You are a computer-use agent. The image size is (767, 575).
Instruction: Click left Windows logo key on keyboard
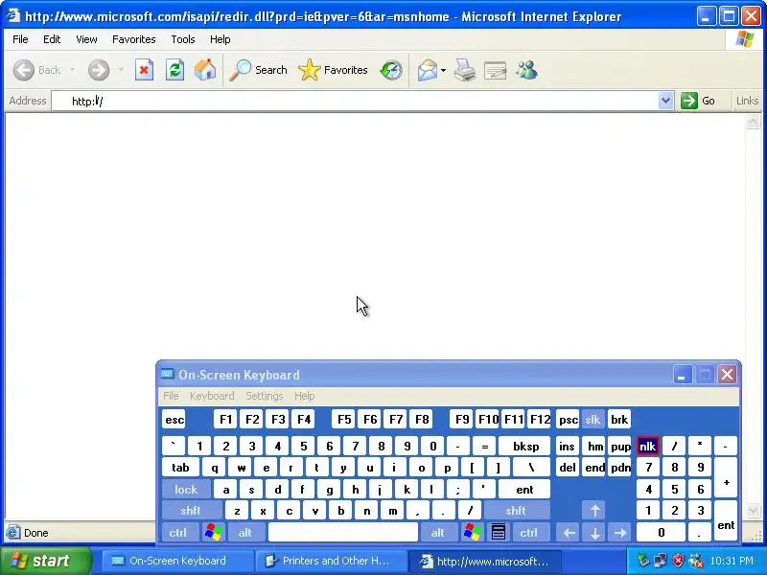point(214,532)
